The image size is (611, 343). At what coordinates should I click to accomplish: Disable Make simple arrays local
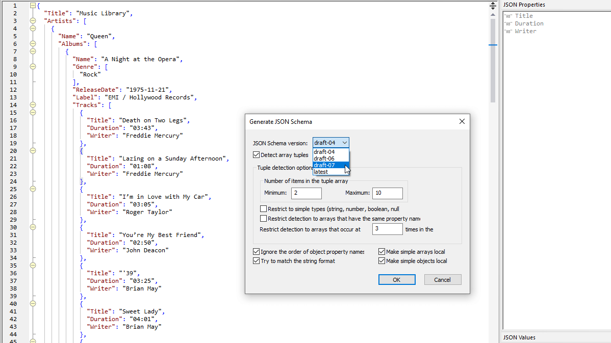tap(382, 252)
